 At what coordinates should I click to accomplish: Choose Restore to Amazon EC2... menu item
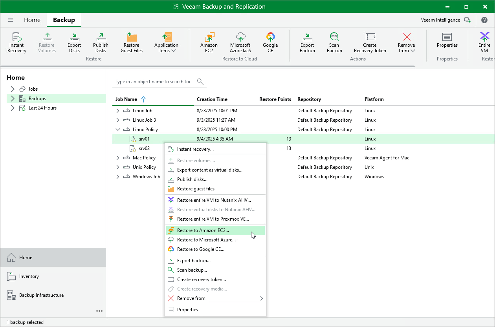215,230
